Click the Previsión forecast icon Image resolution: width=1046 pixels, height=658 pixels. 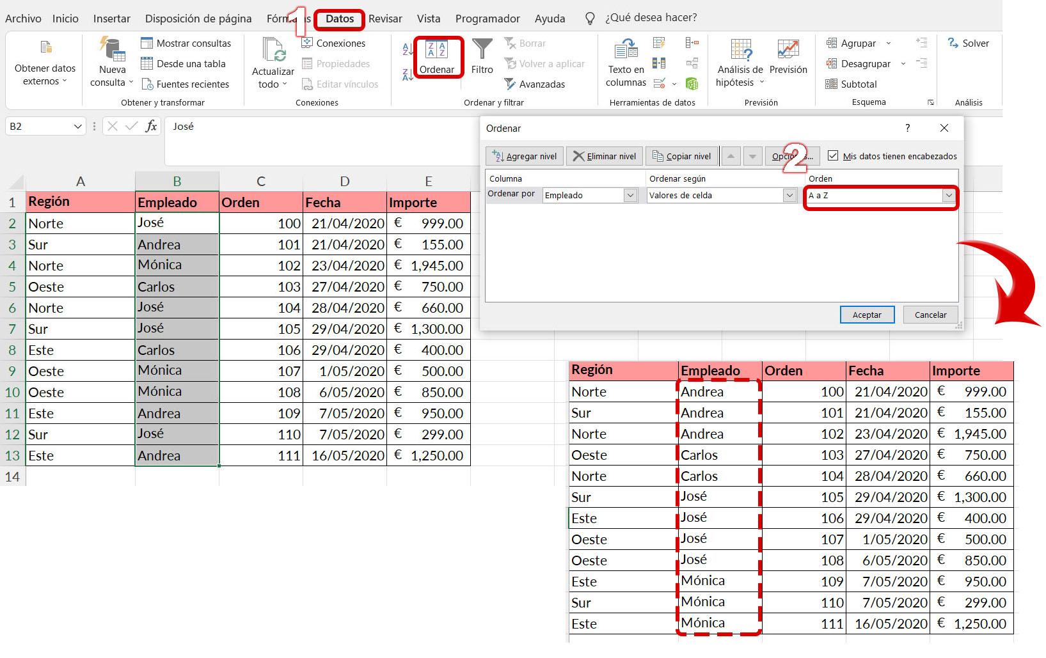(788, 58)
